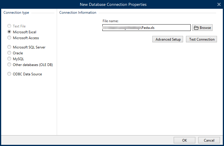Click the Connection type section header
Image resolution: width=224 pixels, height=146 pixels.
(x=16, y=13)
